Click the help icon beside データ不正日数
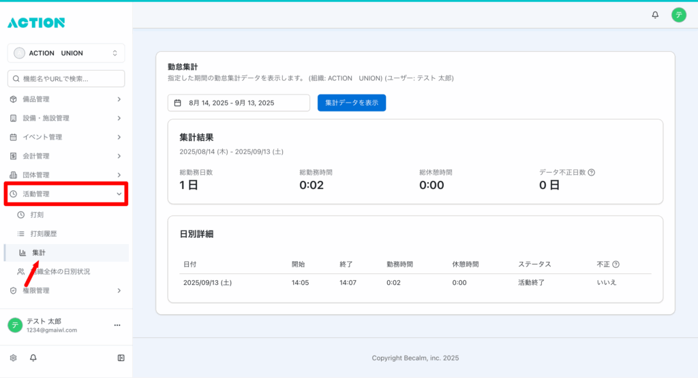The width and height of the screenshot is (698, 378). (591, 173)
